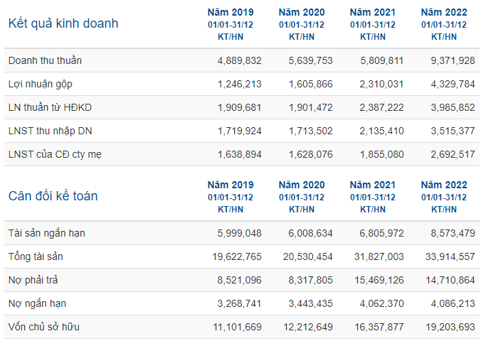Click 2022 net revenue value 9,371,928
This screenshot has width=481, height=341.
click(x=453, y=60)
